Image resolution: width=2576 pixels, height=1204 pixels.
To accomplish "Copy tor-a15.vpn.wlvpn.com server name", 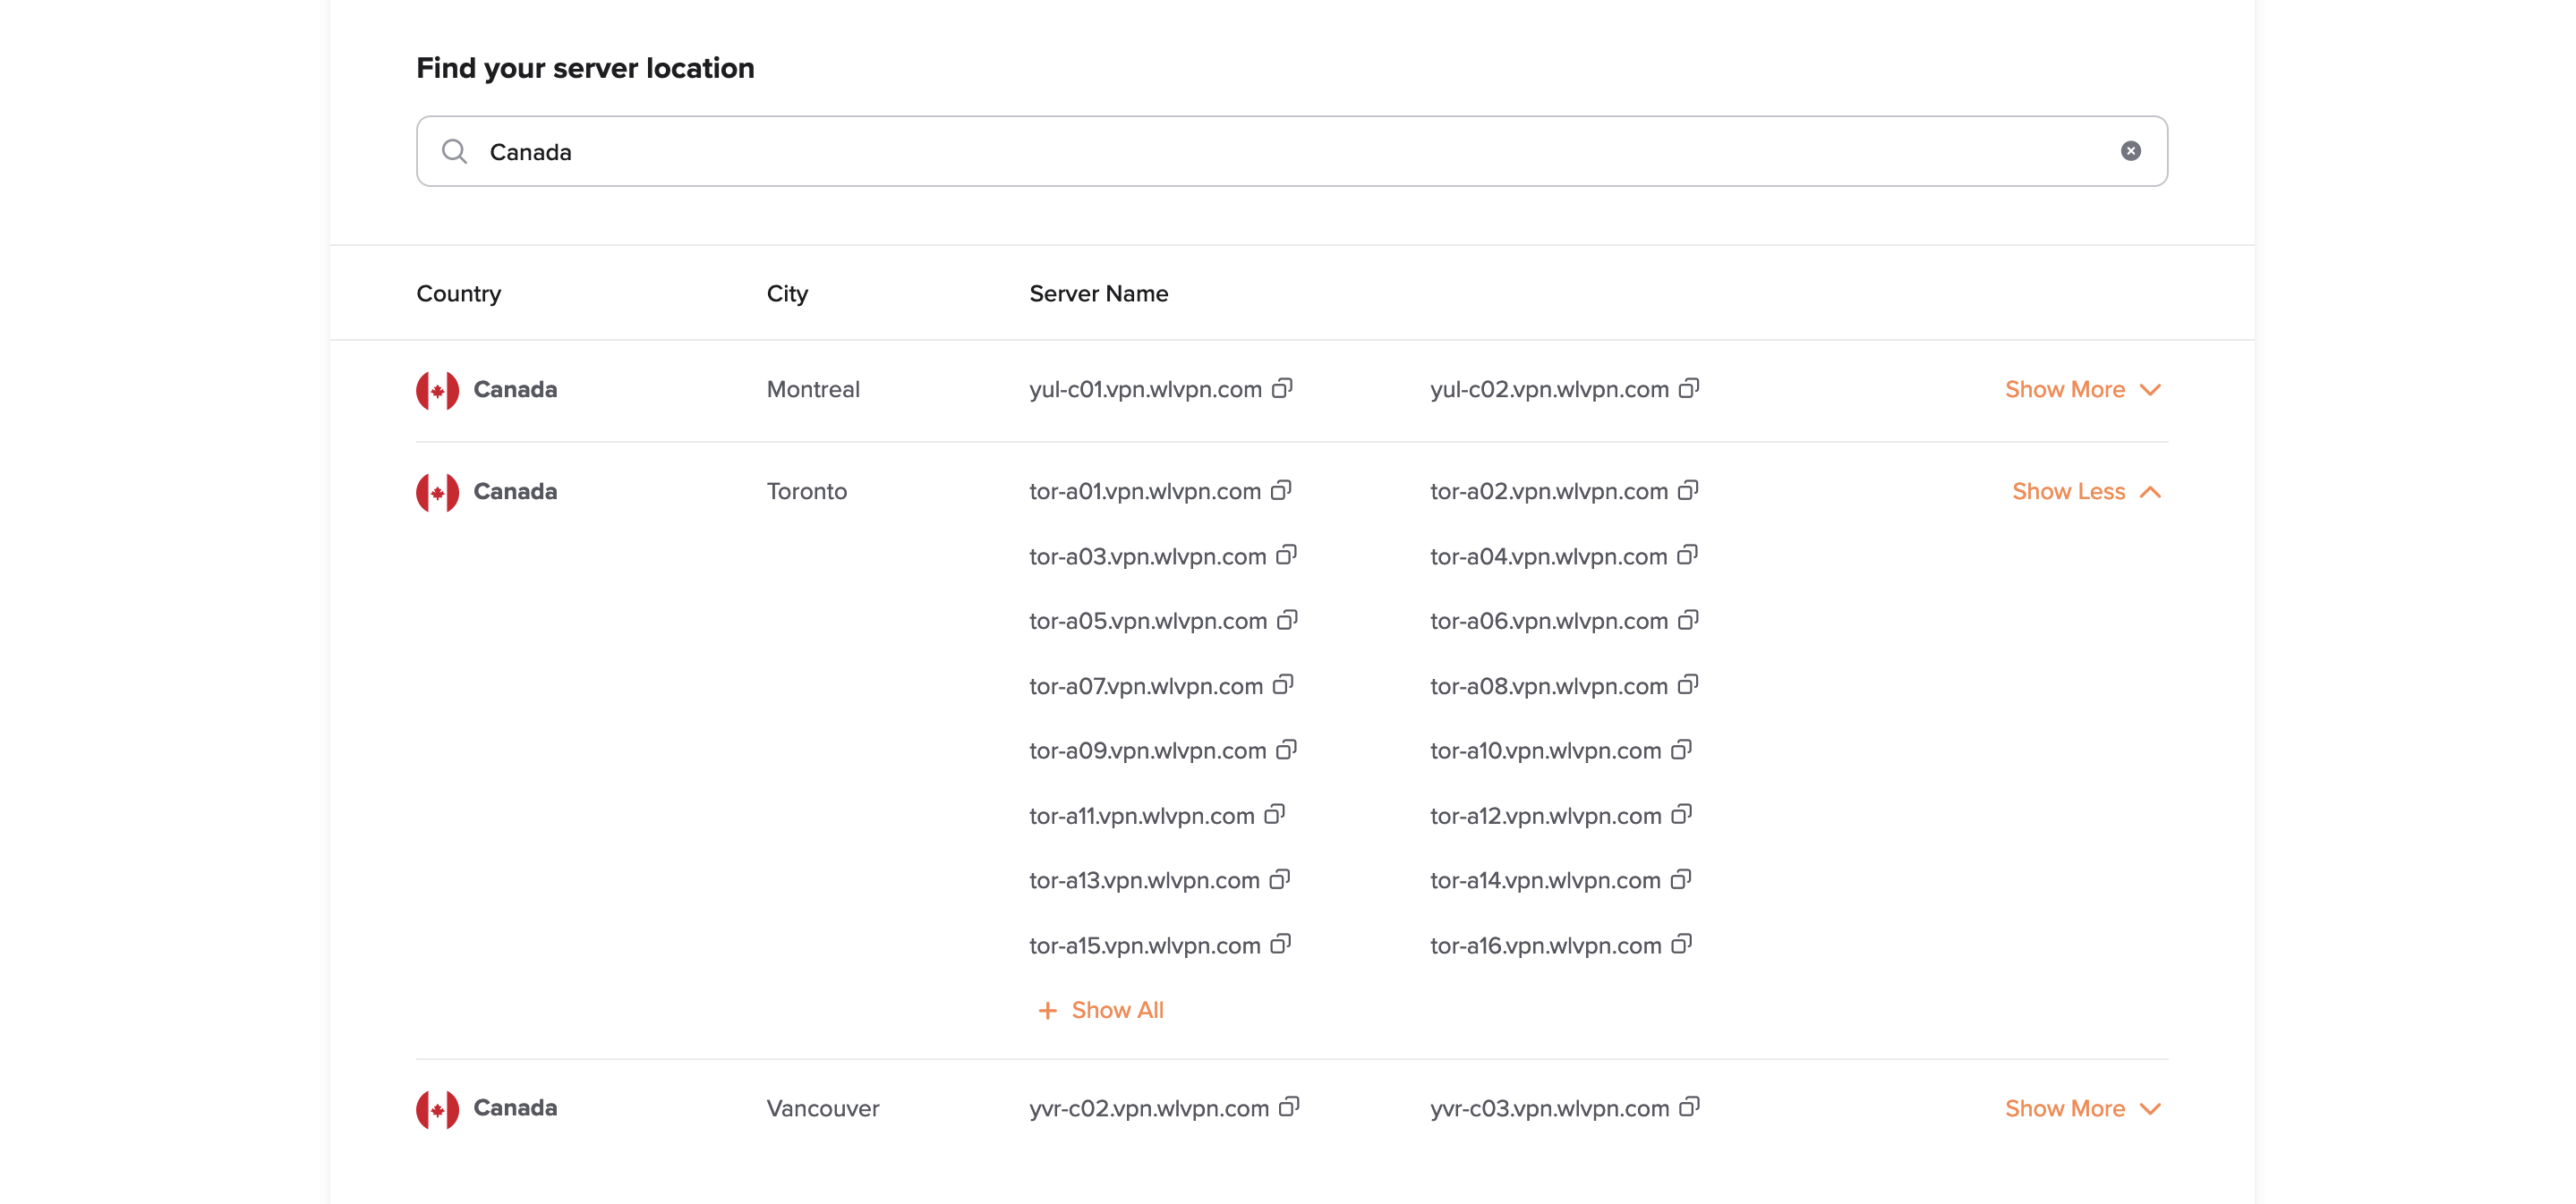I will (x=1281, y=945).
